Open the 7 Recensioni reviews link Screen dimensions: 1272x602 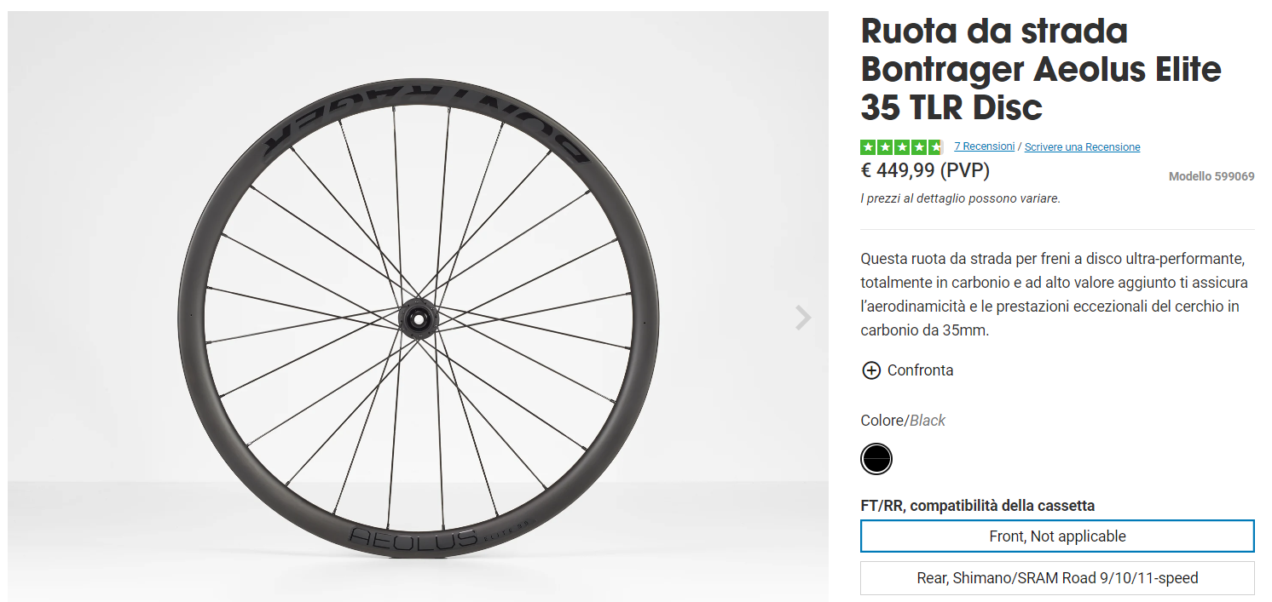pyautogui.click(x=984, y=146)
